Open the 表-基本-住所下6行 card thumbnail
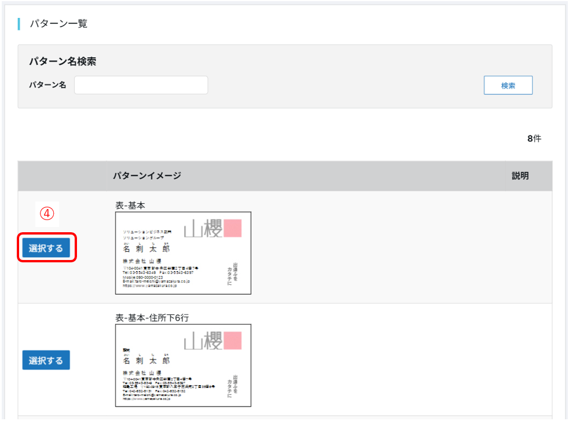Viewport: 569px width, 421px height. [x=183, y=365]
